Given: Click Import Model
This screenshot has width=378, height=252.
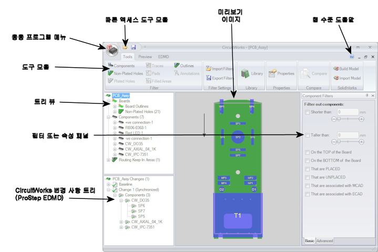Looking at the screenshot, I should 347,78.
